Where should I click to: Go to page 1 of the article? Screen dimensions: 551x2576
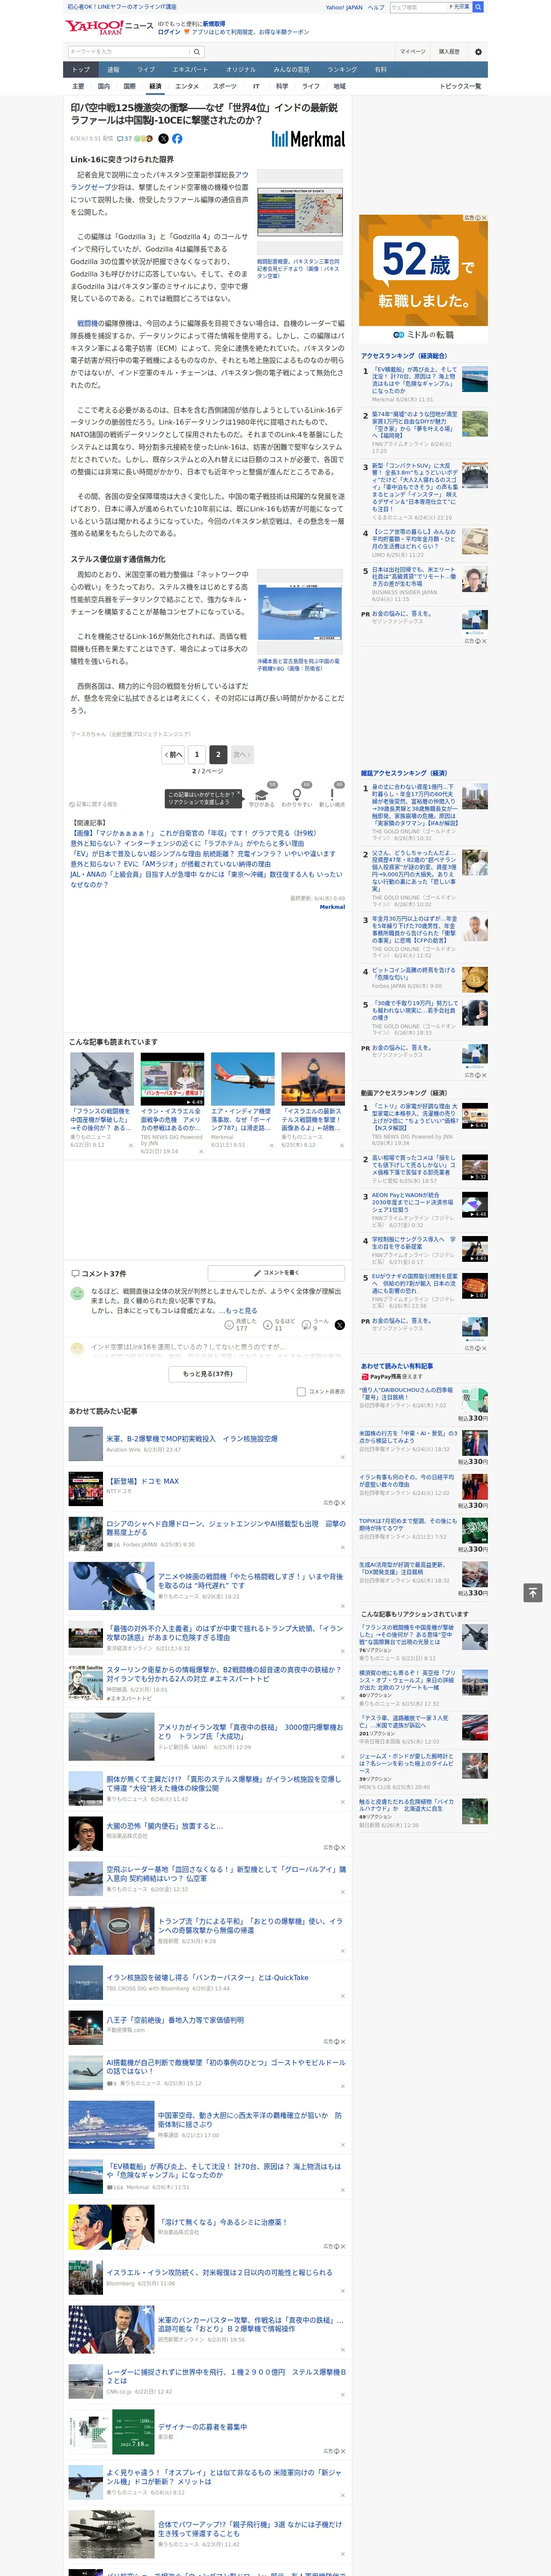(x=197, y=755)
